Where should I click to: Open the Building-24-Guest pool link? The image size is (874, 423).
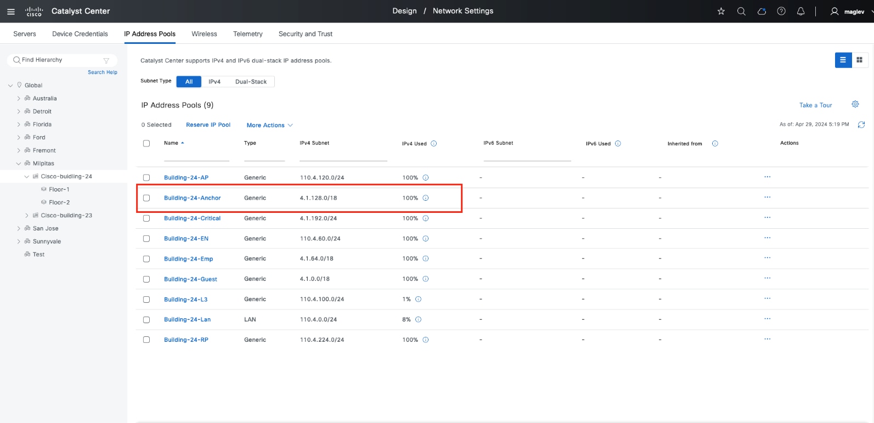click(190, 279)
